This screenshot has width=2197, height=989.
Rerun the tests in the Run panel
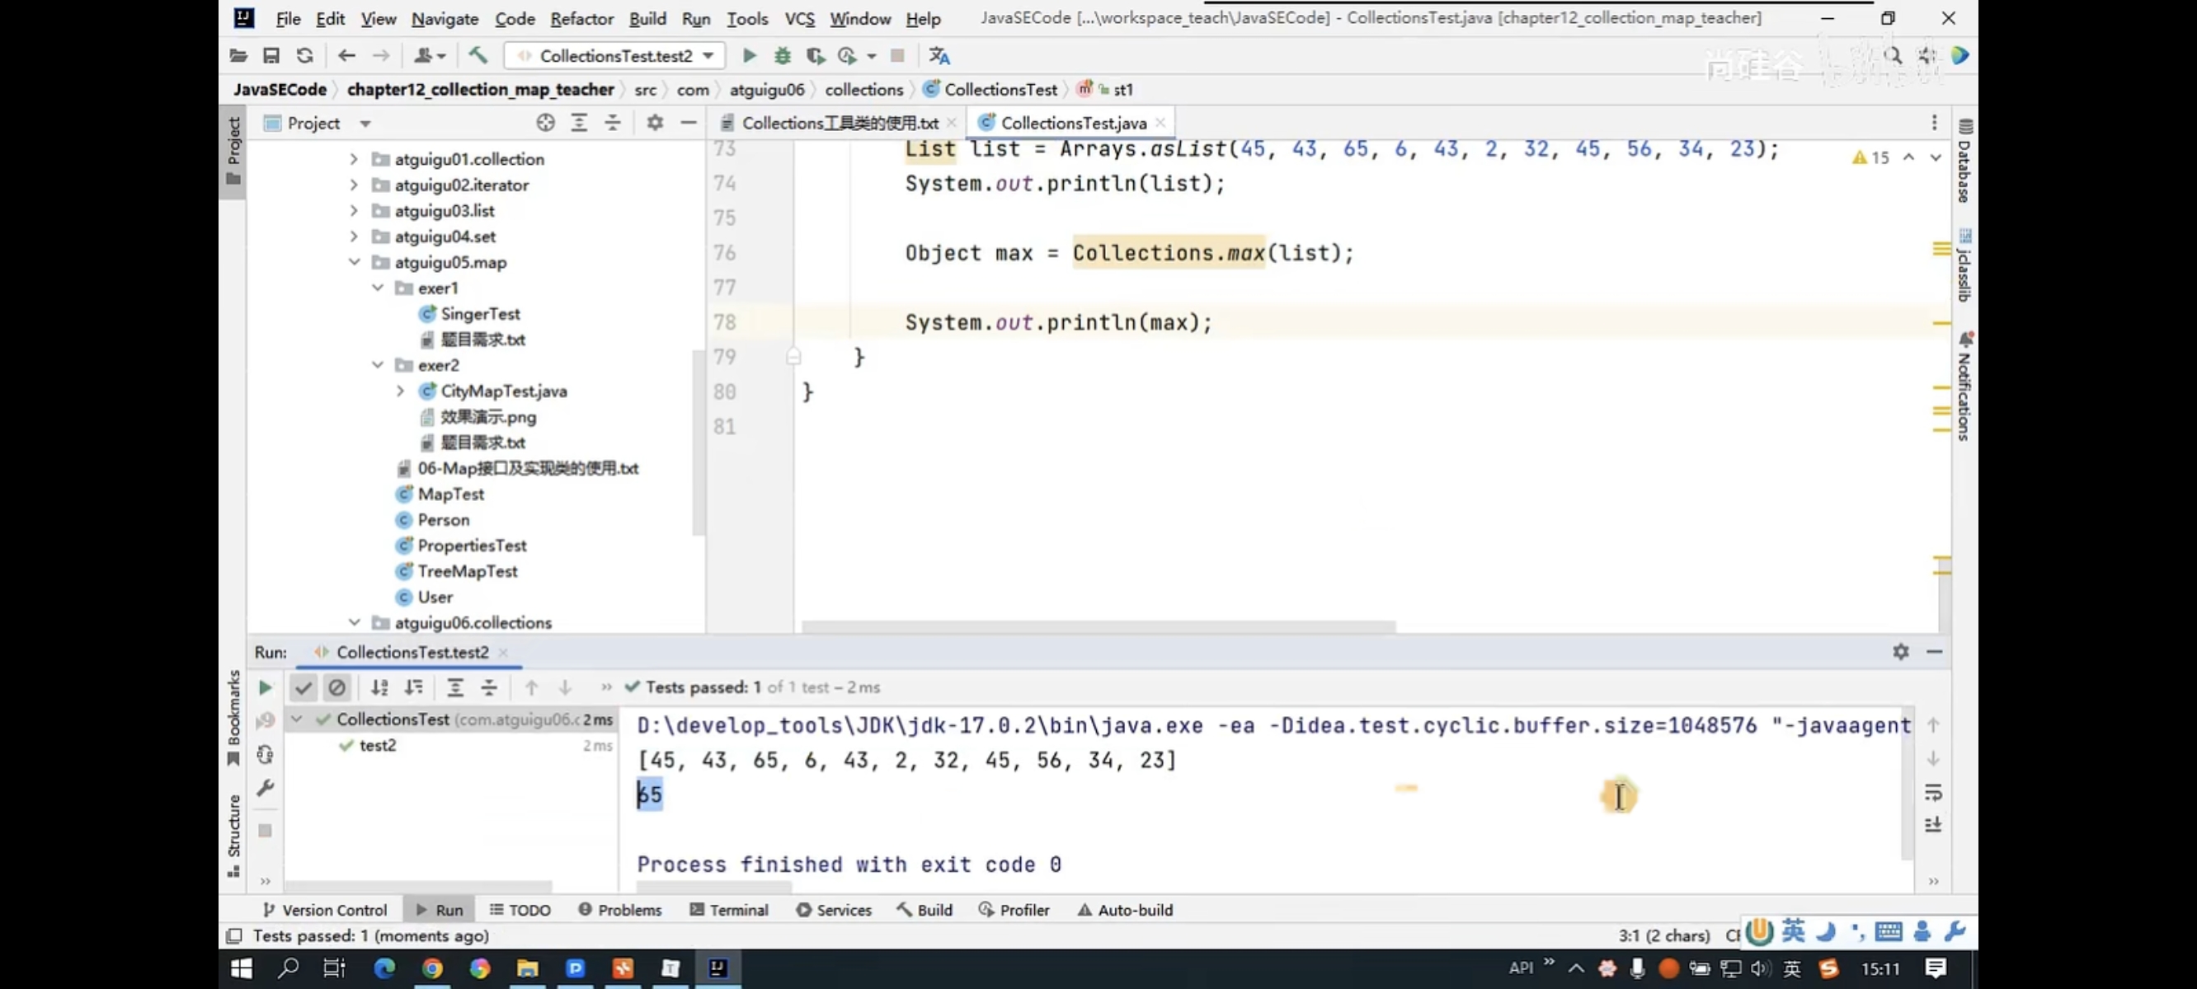click(x=266, y=687)
